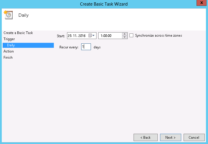The height and width of the screenshot is (144, 208).
Task: Increase start time with the up spinner arrow
Action: 124,34
